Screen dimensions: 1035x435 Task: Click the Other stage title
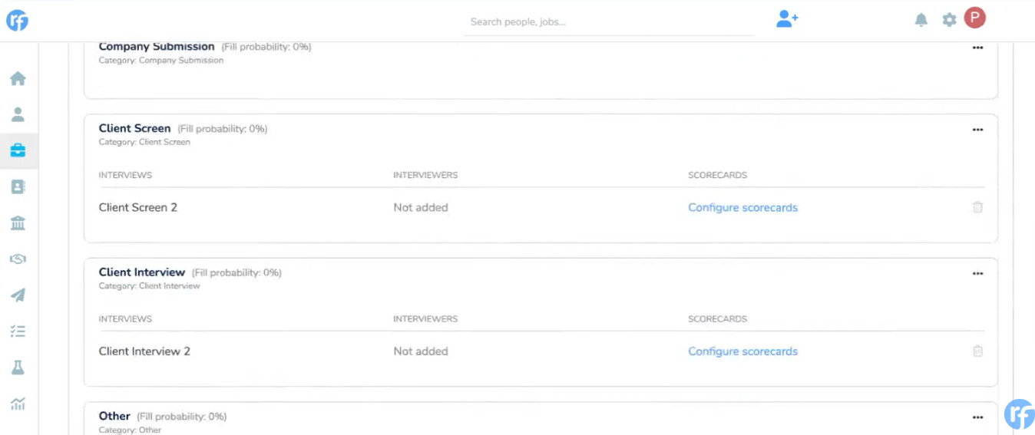114,416
